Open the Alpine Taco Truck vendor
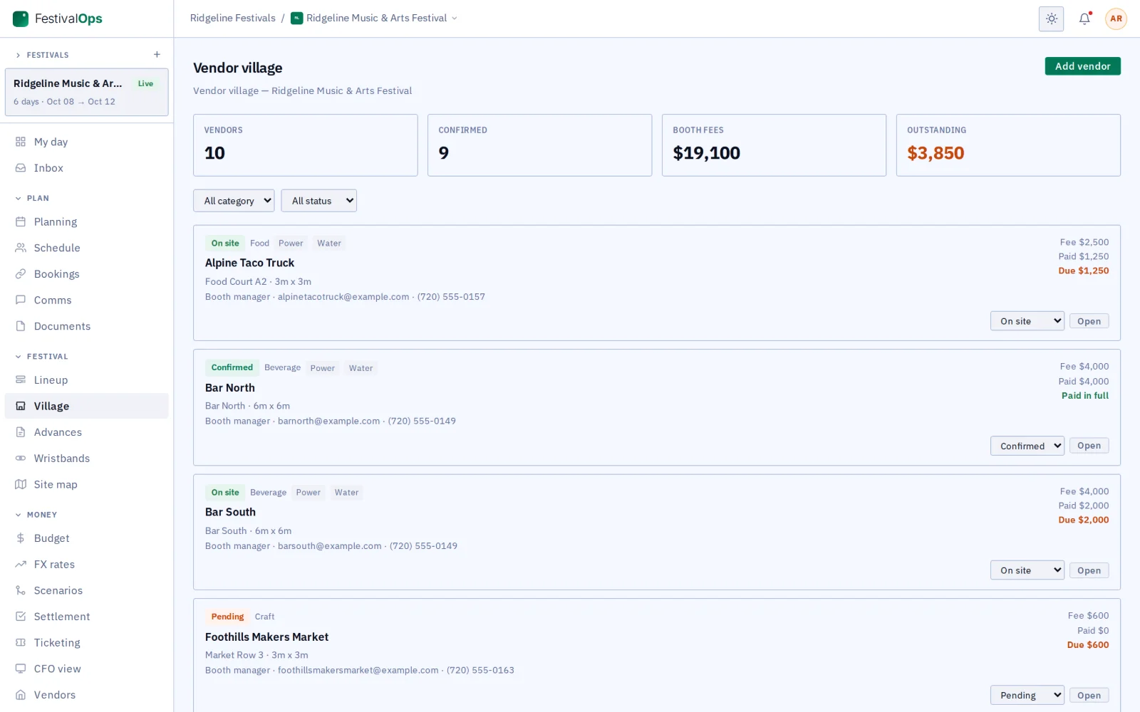Viewport: 1140px width, 712px height. point(1089,321)
